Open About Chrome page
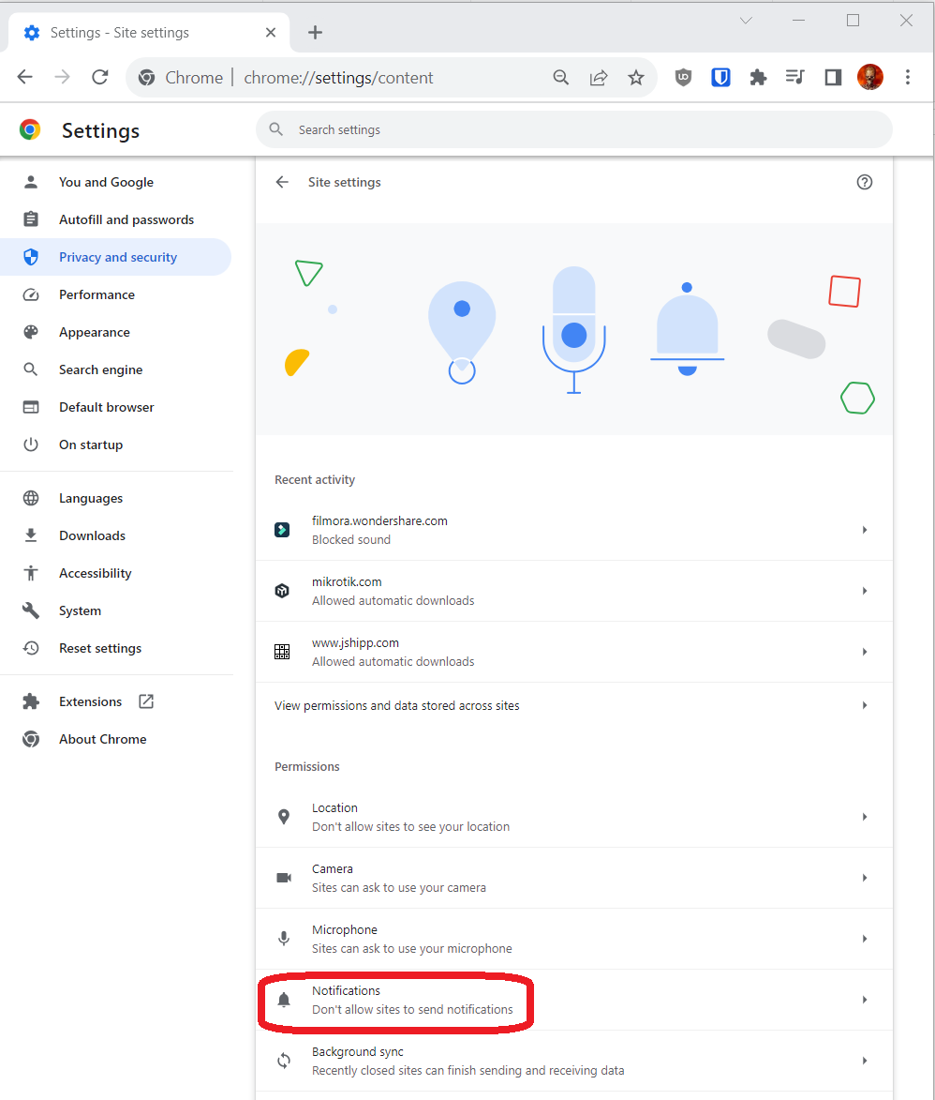 click(115, 739)
